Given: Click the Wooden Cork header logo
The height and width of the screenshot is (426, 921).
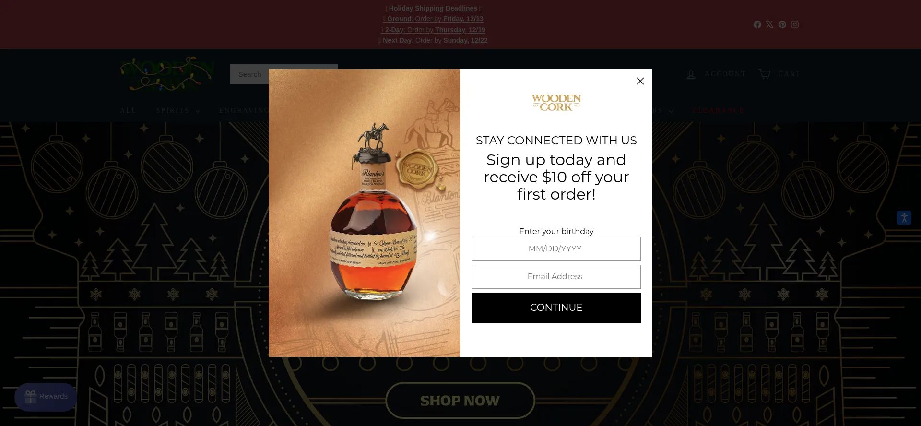Looking at the screenshot, I should tap(167, 74).
